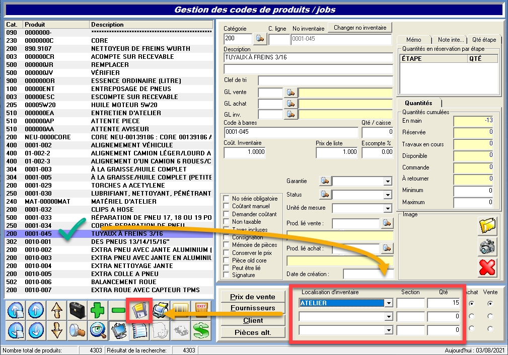Open Pièces alt. button

pyautogui.click(x=253, y=332)
